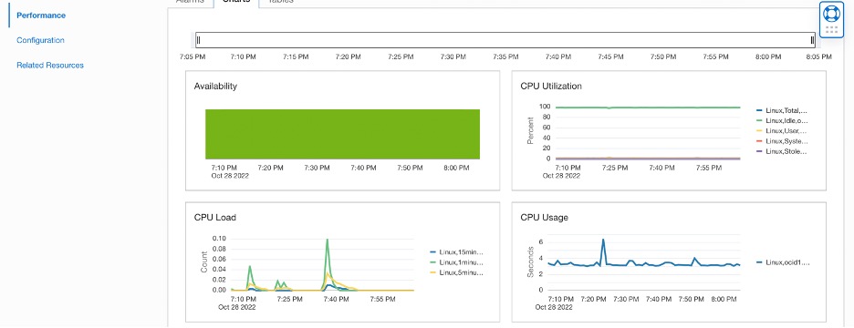Open the Configuration sidebar link
854x328 pixels.
point(40,40)
